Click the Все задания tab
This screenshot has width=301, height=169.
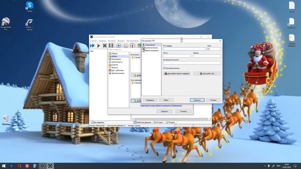click(97, 122)
